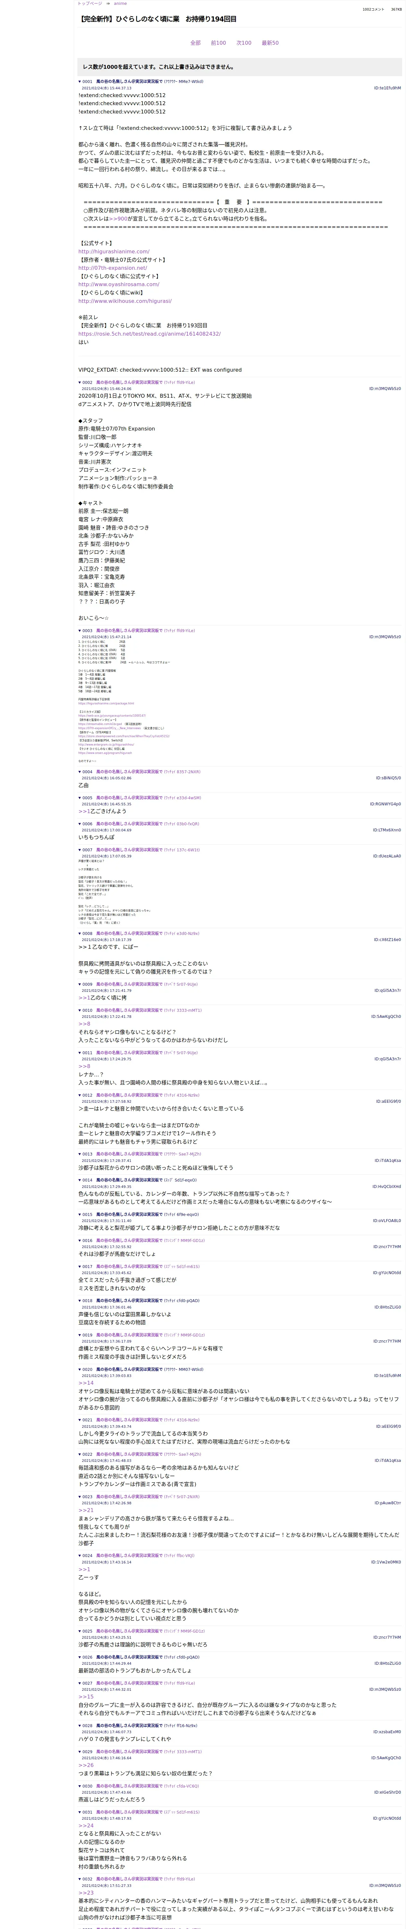
Task: Select the poster ID on post 0017
Action: pos(387,1273)
